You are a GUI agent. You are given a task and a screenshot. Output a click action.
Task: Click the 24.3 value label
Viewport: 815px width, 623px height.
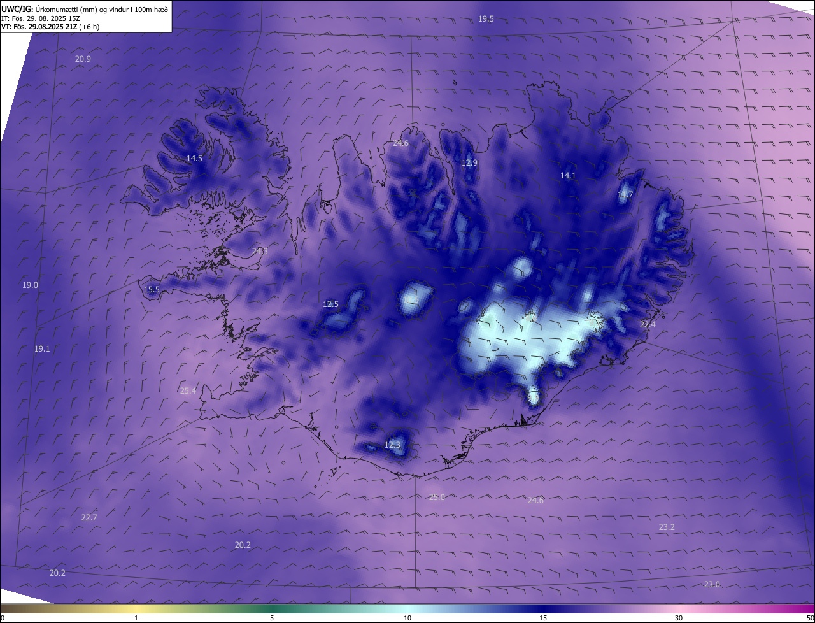(x=260, y=251)
